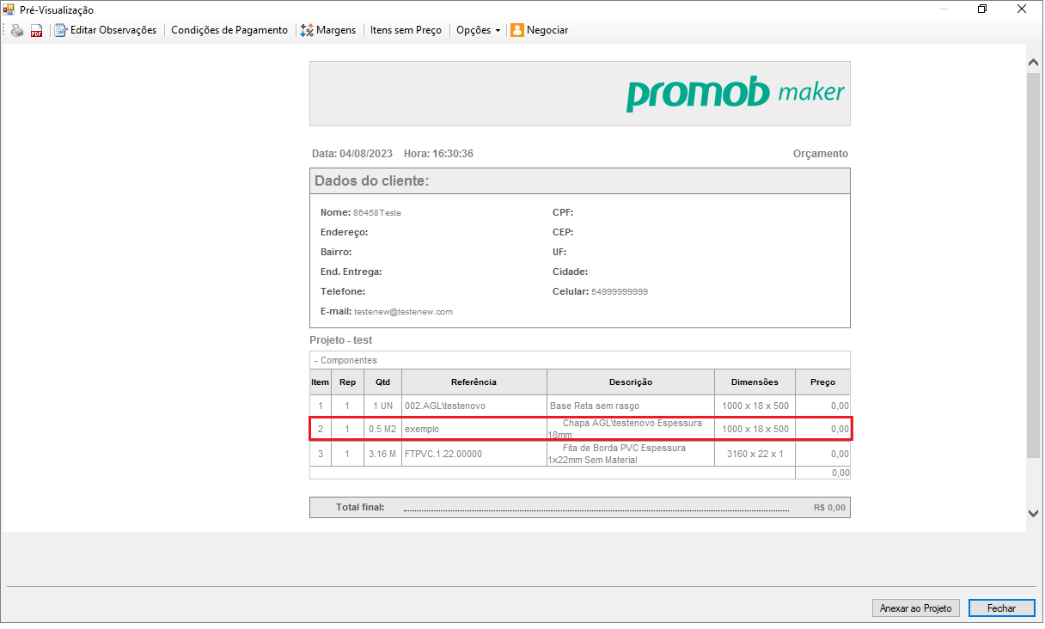Screen dimensions: 1045x629
Task: Click the Pré-Visualização window icon in title bar
Action: [x=9, y=9]
